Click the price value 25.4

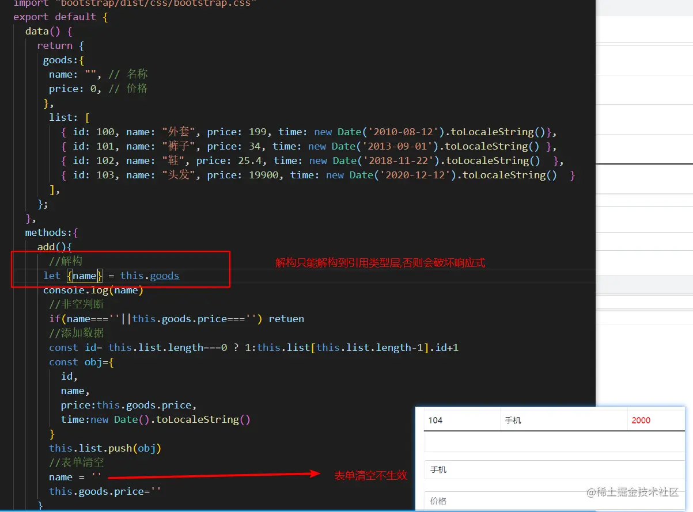point(250,161)
